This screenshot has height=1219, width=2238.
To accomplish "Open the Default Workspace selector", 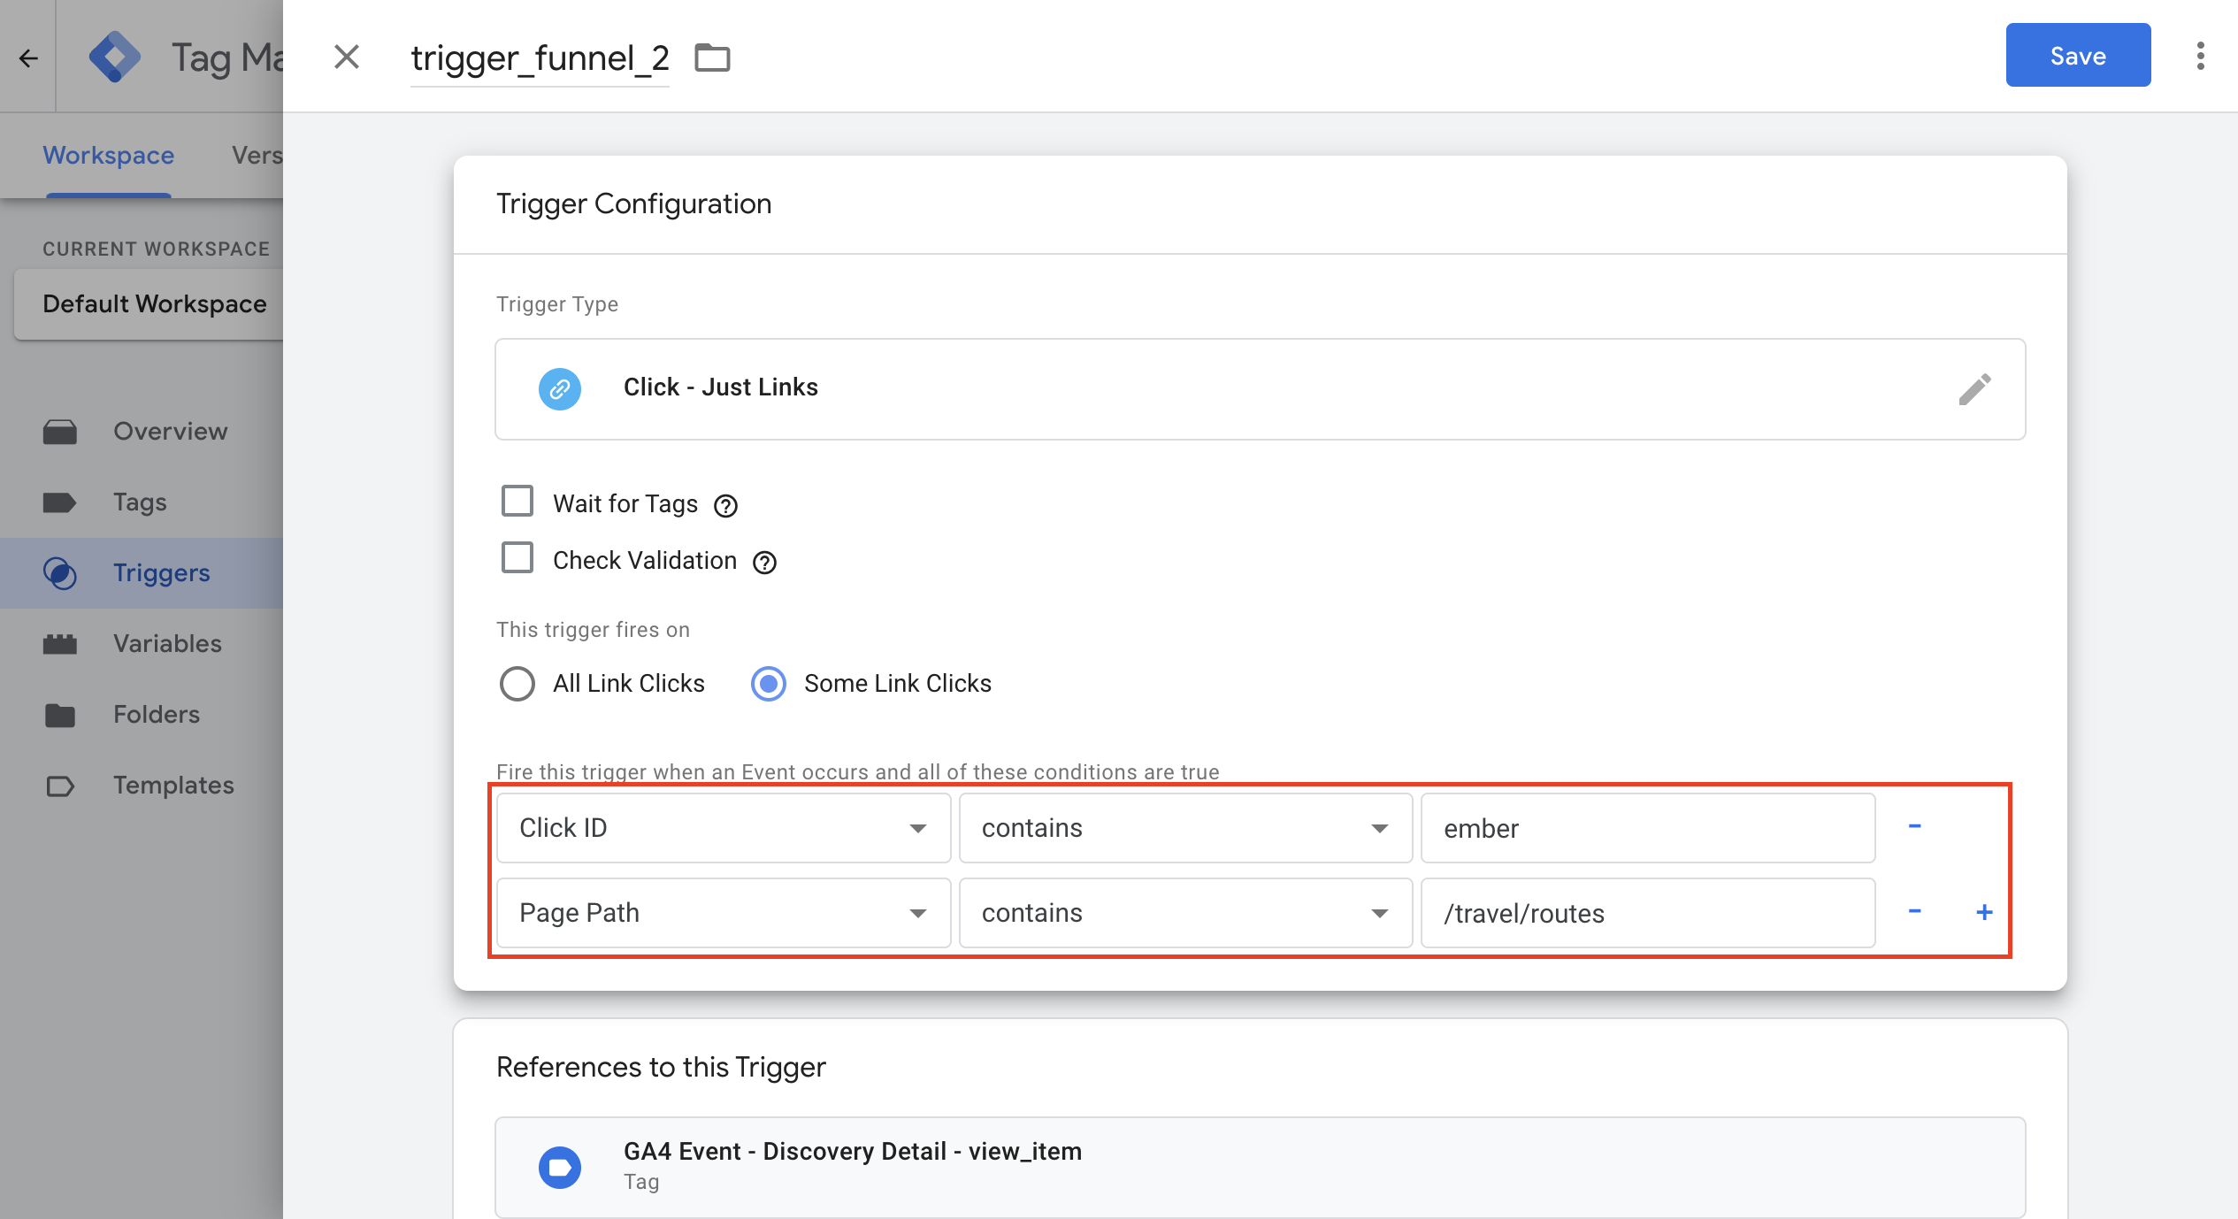I will [x=149, y=303].
